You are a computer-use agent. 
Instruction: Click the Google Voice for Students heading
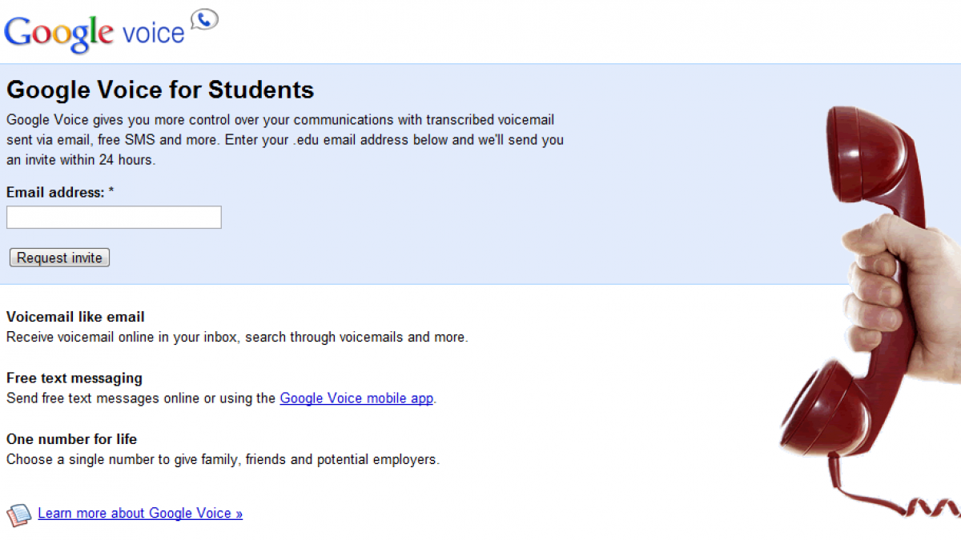160,90
